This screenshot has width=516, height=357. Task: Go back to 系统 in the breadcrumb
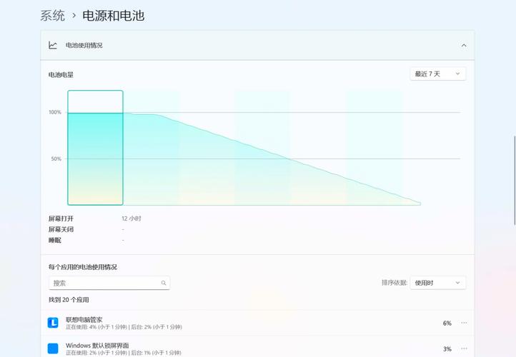click(53, 15)
